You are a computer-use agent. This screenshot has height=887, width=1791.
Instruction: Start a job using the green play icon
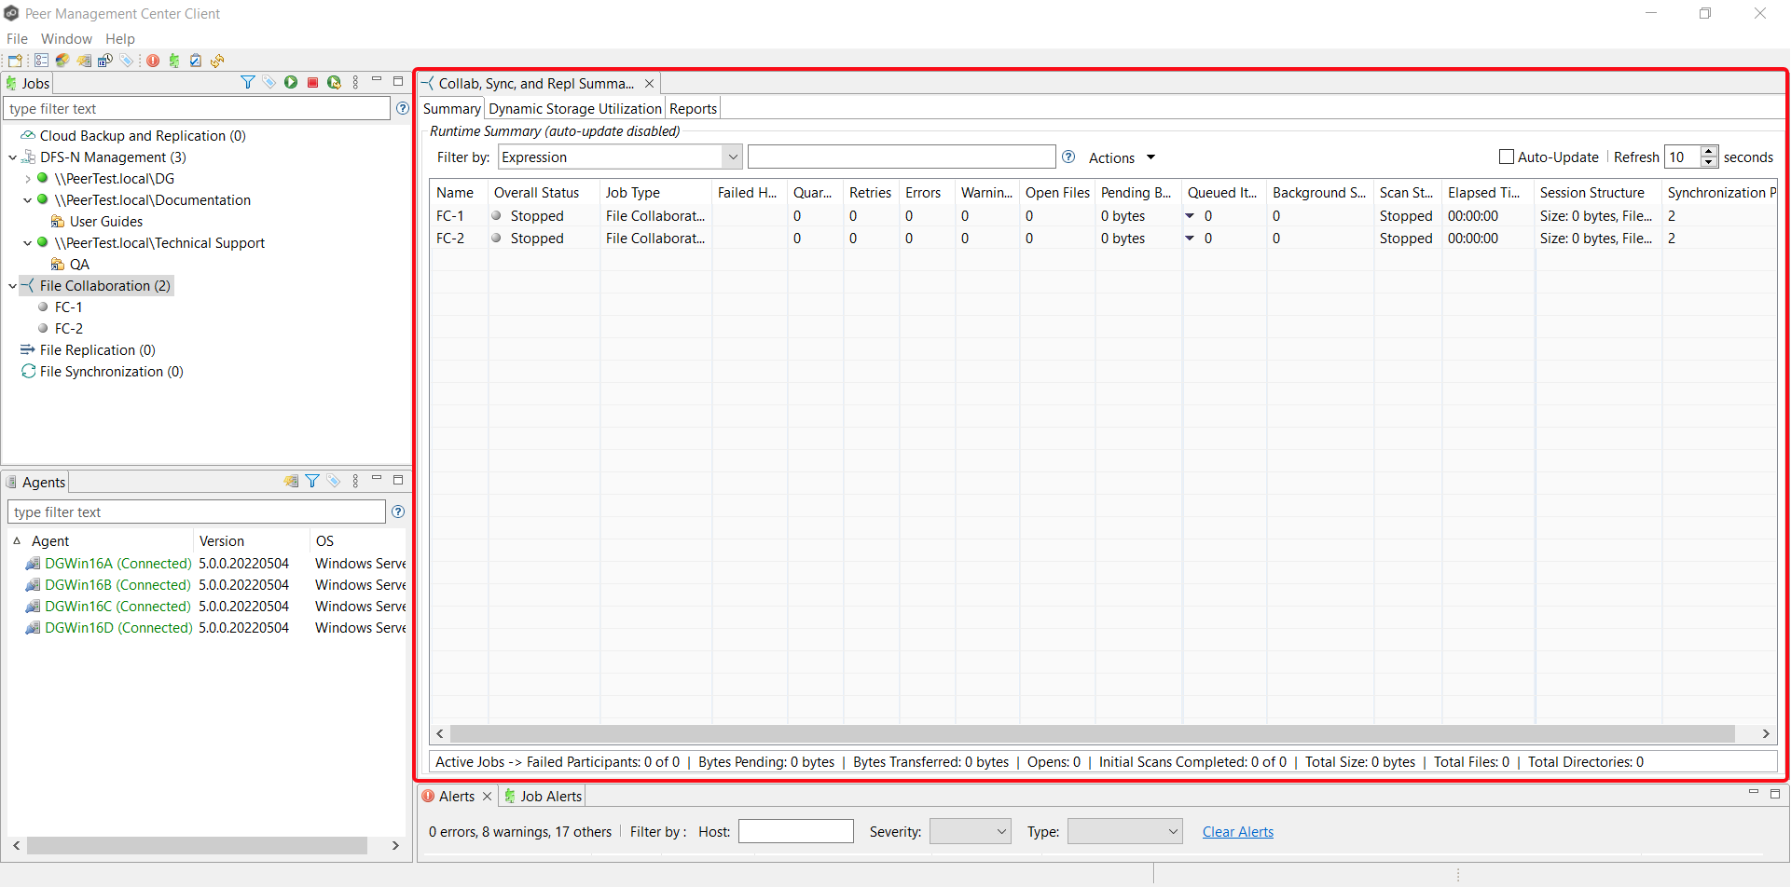click(x=291, y=82)
